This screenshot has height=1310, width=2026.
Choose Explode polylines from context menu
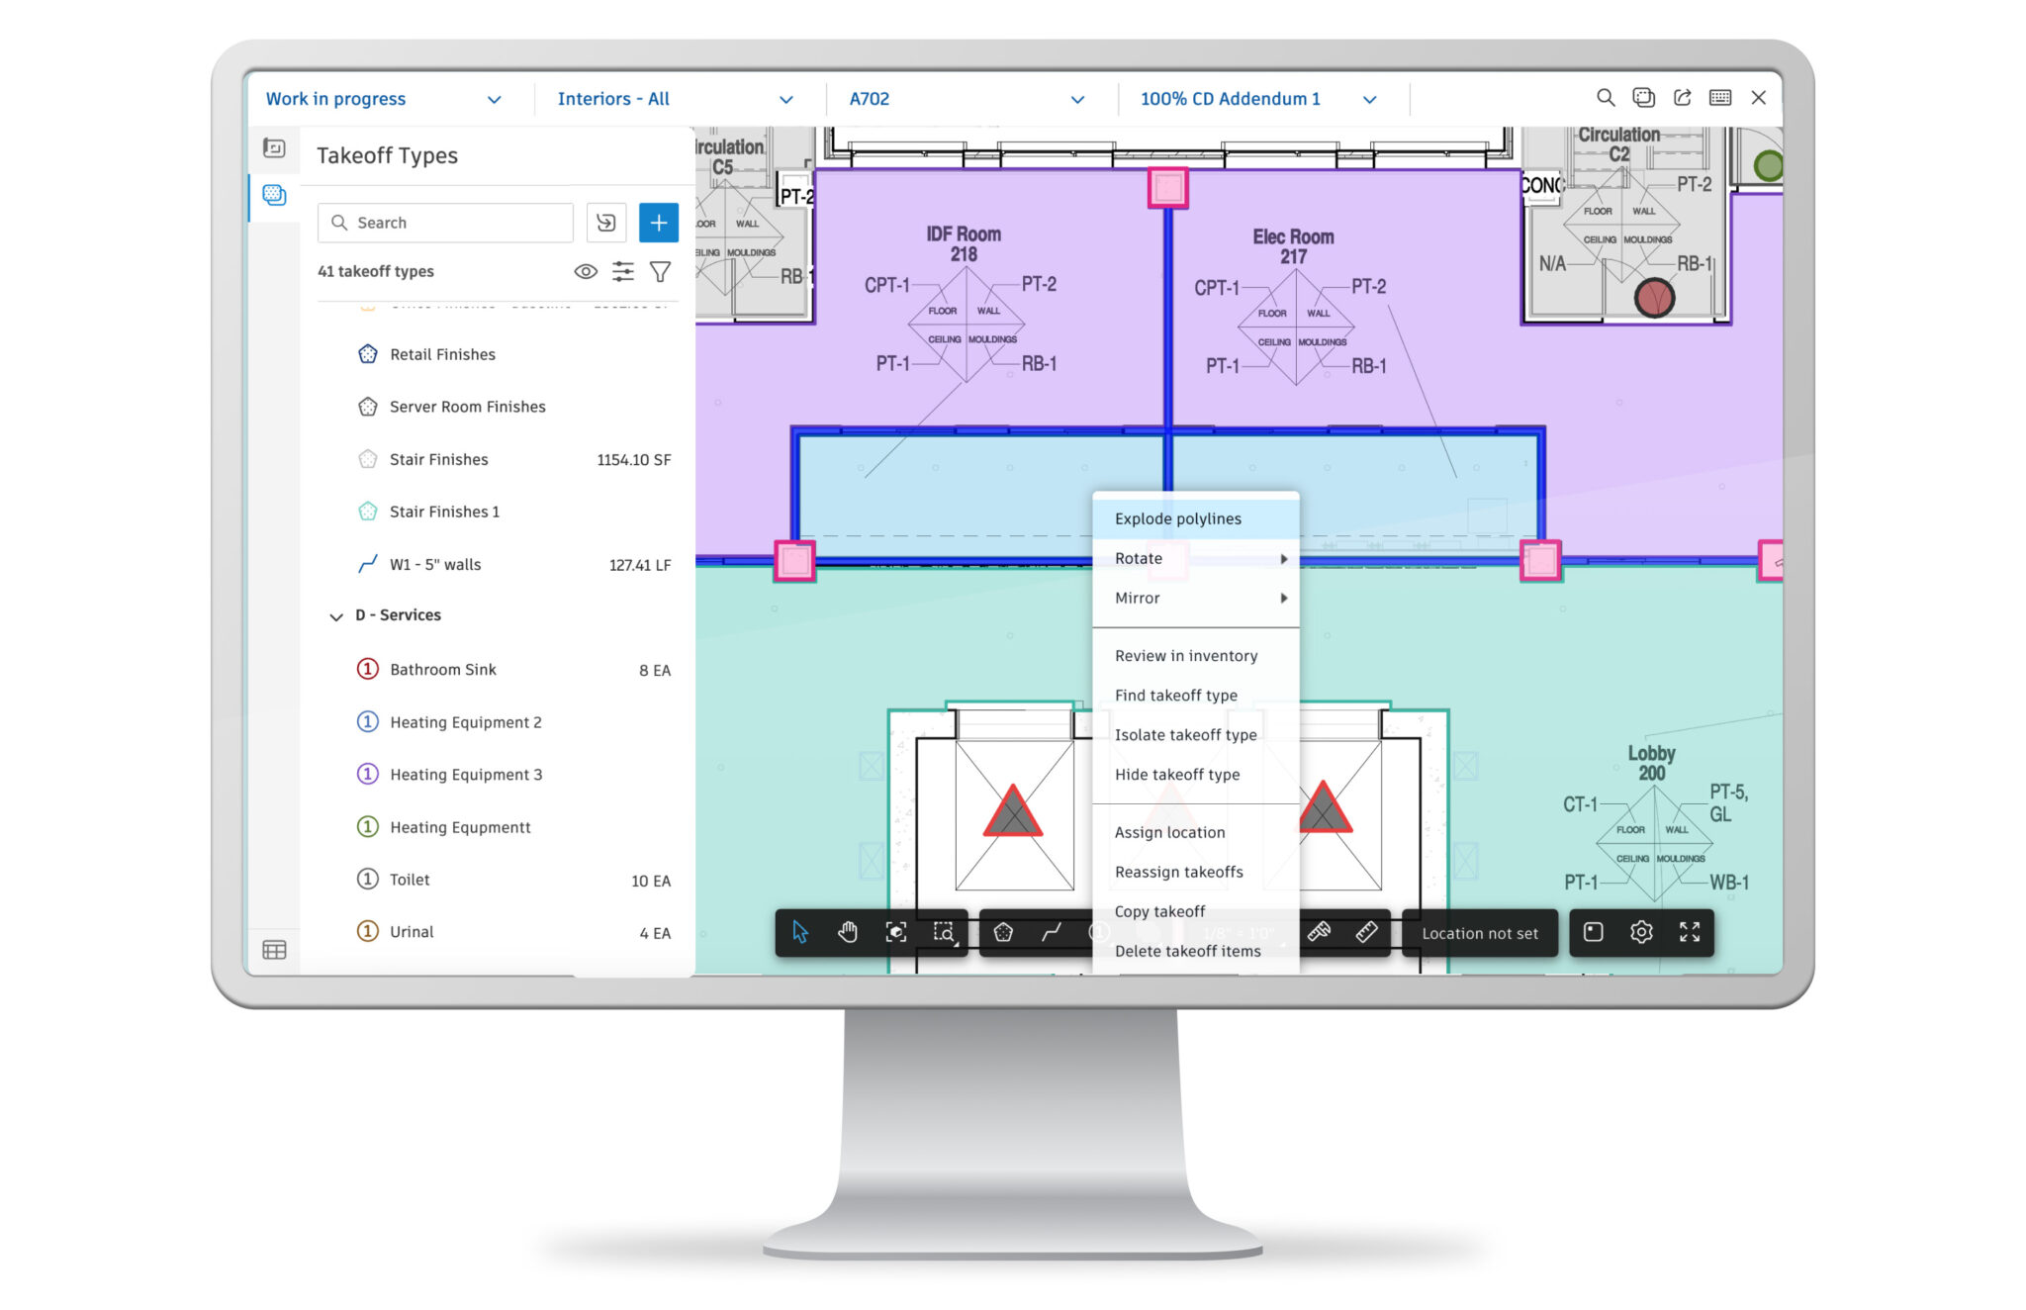click(x=1177, y=518)
